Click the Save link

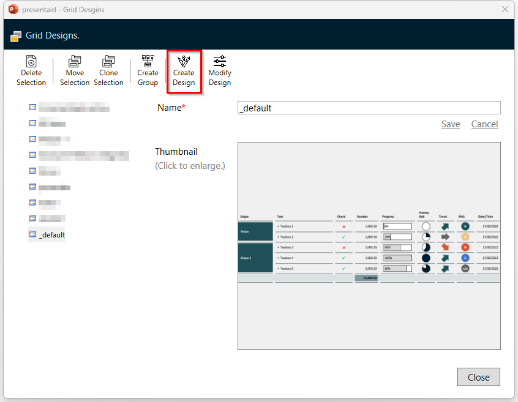(x=451, y=124)
